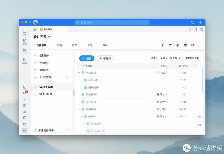Click the app logo in title bar
This screenshot has height=154, width=224.
click(x=36, y=22)
